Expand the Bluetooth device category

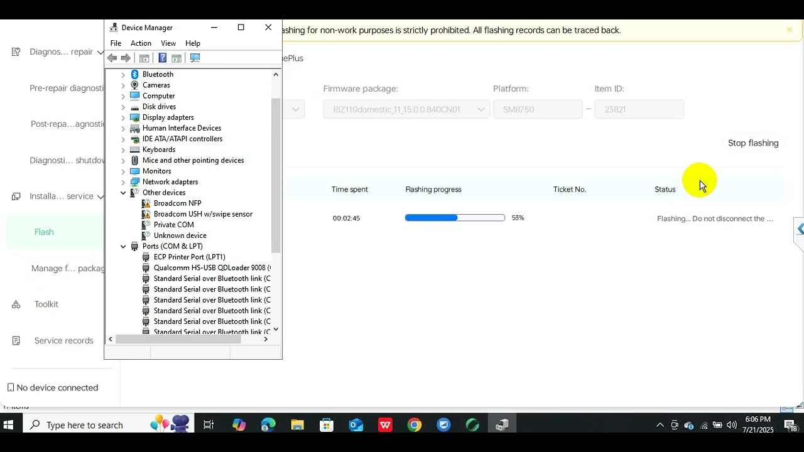click(x=123, y=75)
